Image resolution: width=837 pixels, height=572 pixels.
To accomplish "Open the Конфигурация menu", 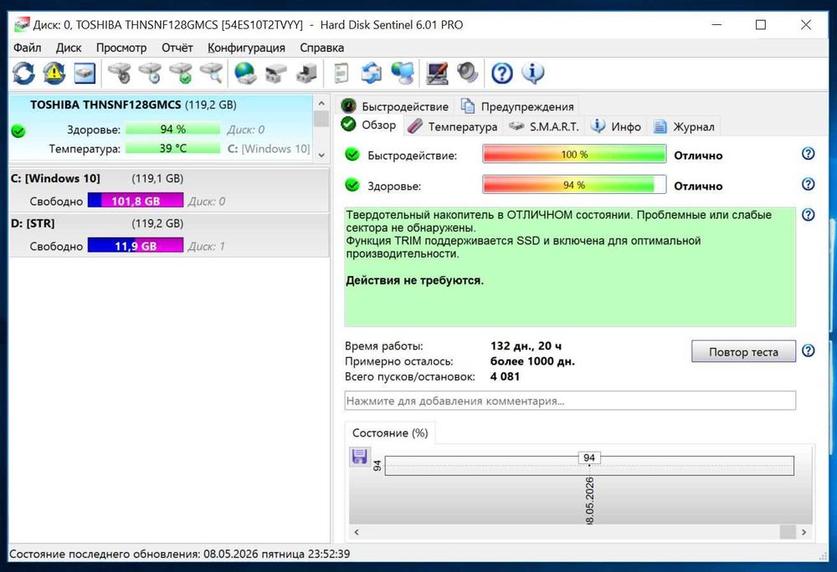I will coord(246,48).
